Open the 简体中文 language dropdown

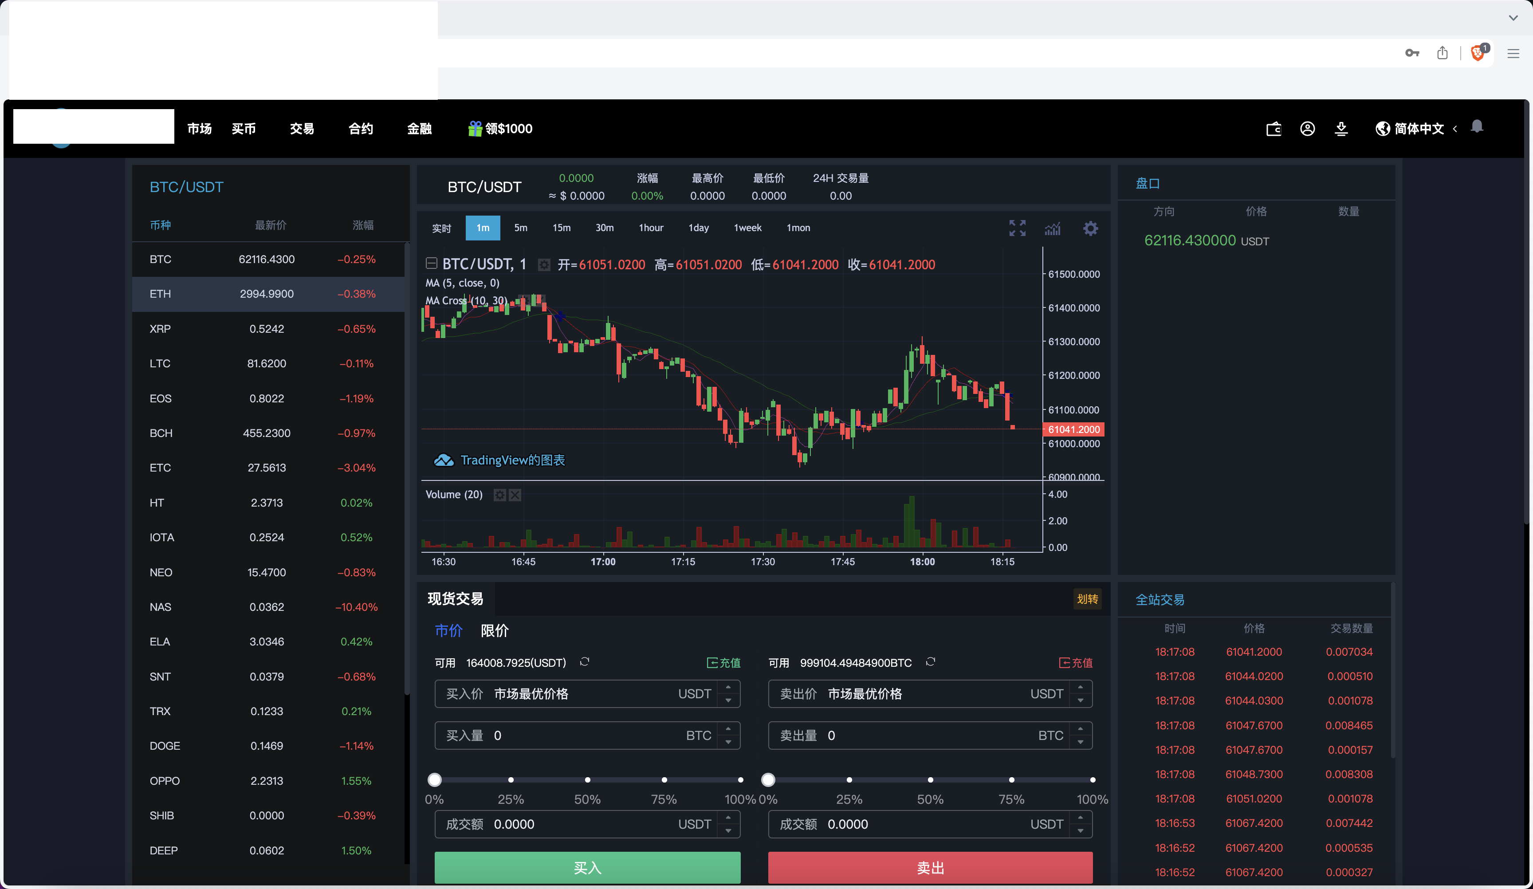[1419, 129]
